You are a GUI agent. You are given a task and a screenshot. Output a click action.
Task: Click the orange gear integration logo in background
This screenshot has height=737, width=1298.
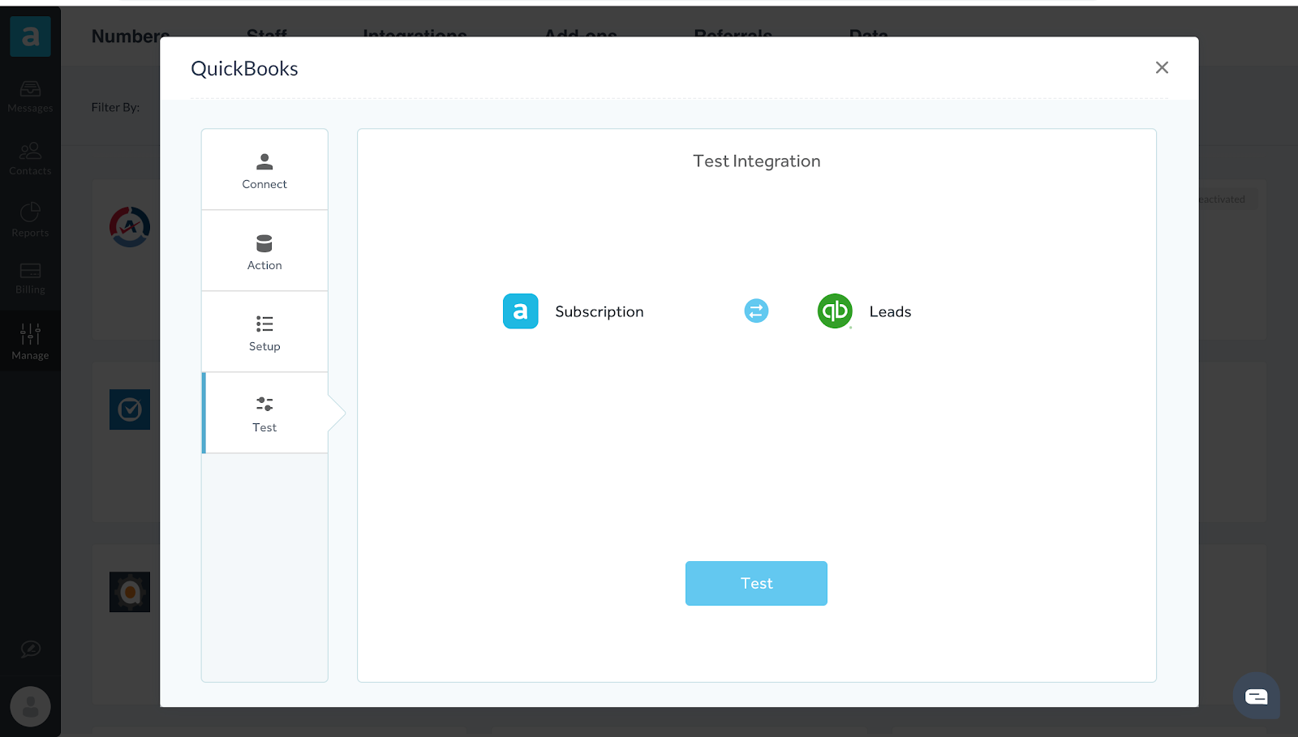(130, 592)
